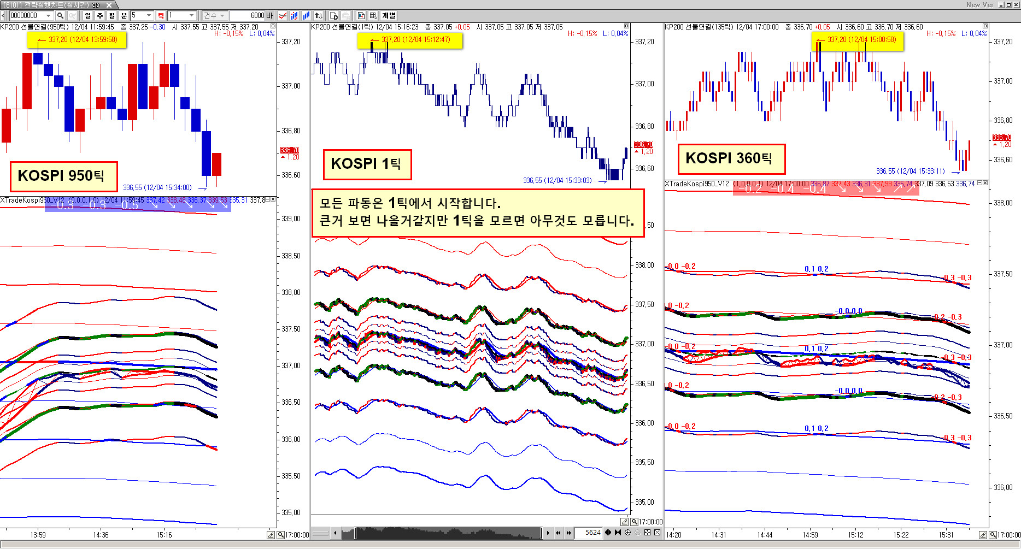This screenshot has height=549, width=1021.
Task: Click the KOSPI 360틱 label box
Action: pos(731,158)
